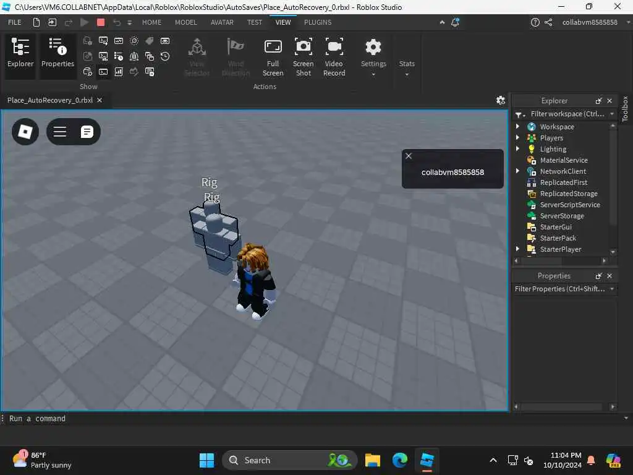Click the clock-with-arrow history icon
The height and width of the screenshot is (475, 633).
click(165, 56)
